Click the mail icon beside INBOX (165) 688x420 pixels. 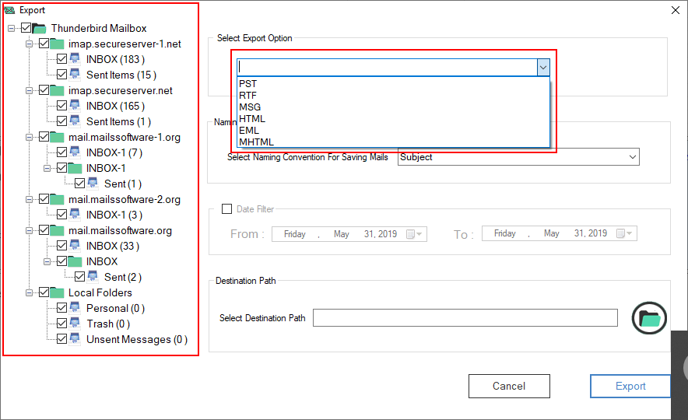point(75,106)
